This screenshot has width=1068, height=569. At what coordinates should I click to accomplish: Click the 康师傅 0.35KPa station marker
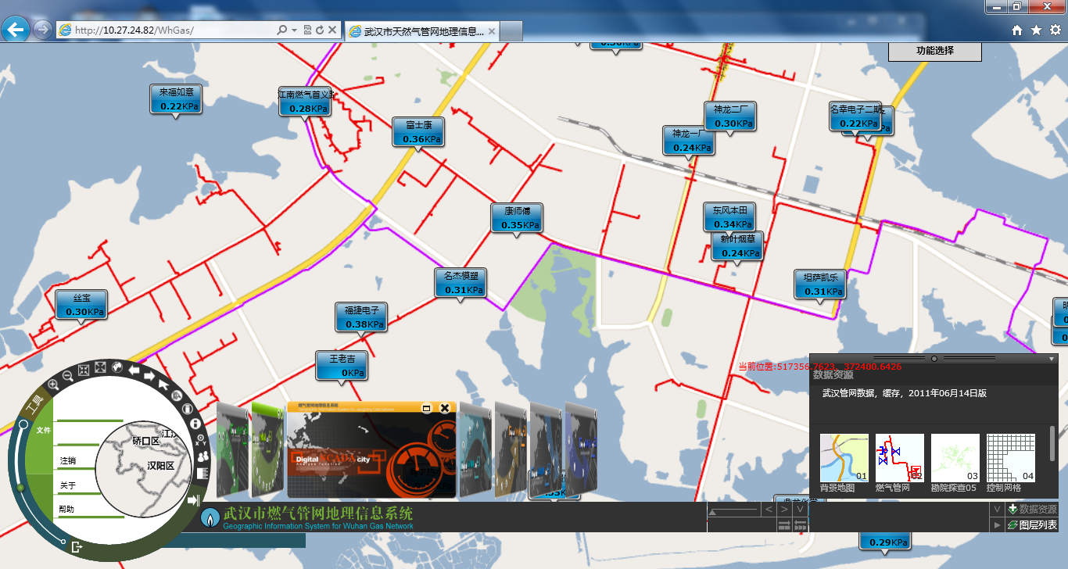click(x=517, y=217)
